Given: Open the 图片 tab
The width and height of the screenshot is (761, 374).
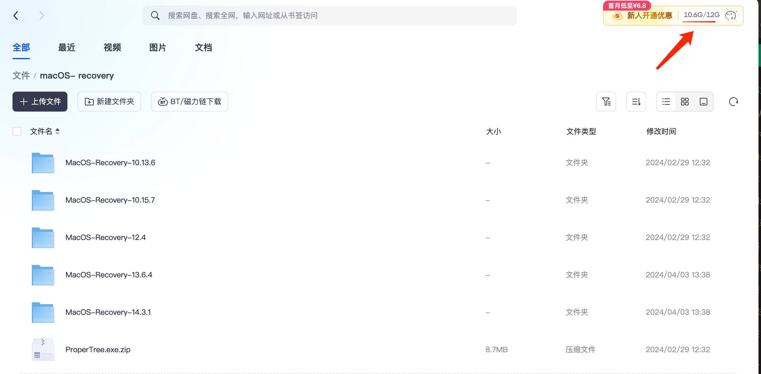Looking at the screenshot, I should (158, 47).
